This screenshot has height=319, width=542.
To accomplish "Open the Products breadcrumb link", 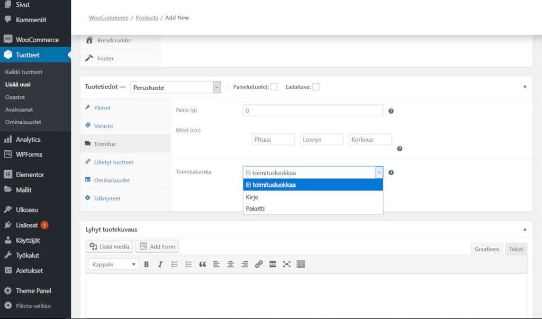I will tap(147, 17).
